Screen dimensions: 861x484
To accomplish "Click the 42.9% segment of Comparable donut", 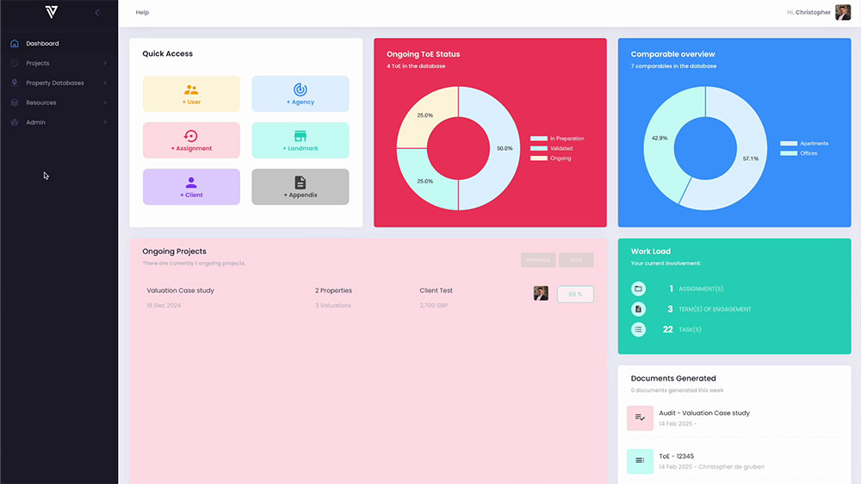I will 660,138.
